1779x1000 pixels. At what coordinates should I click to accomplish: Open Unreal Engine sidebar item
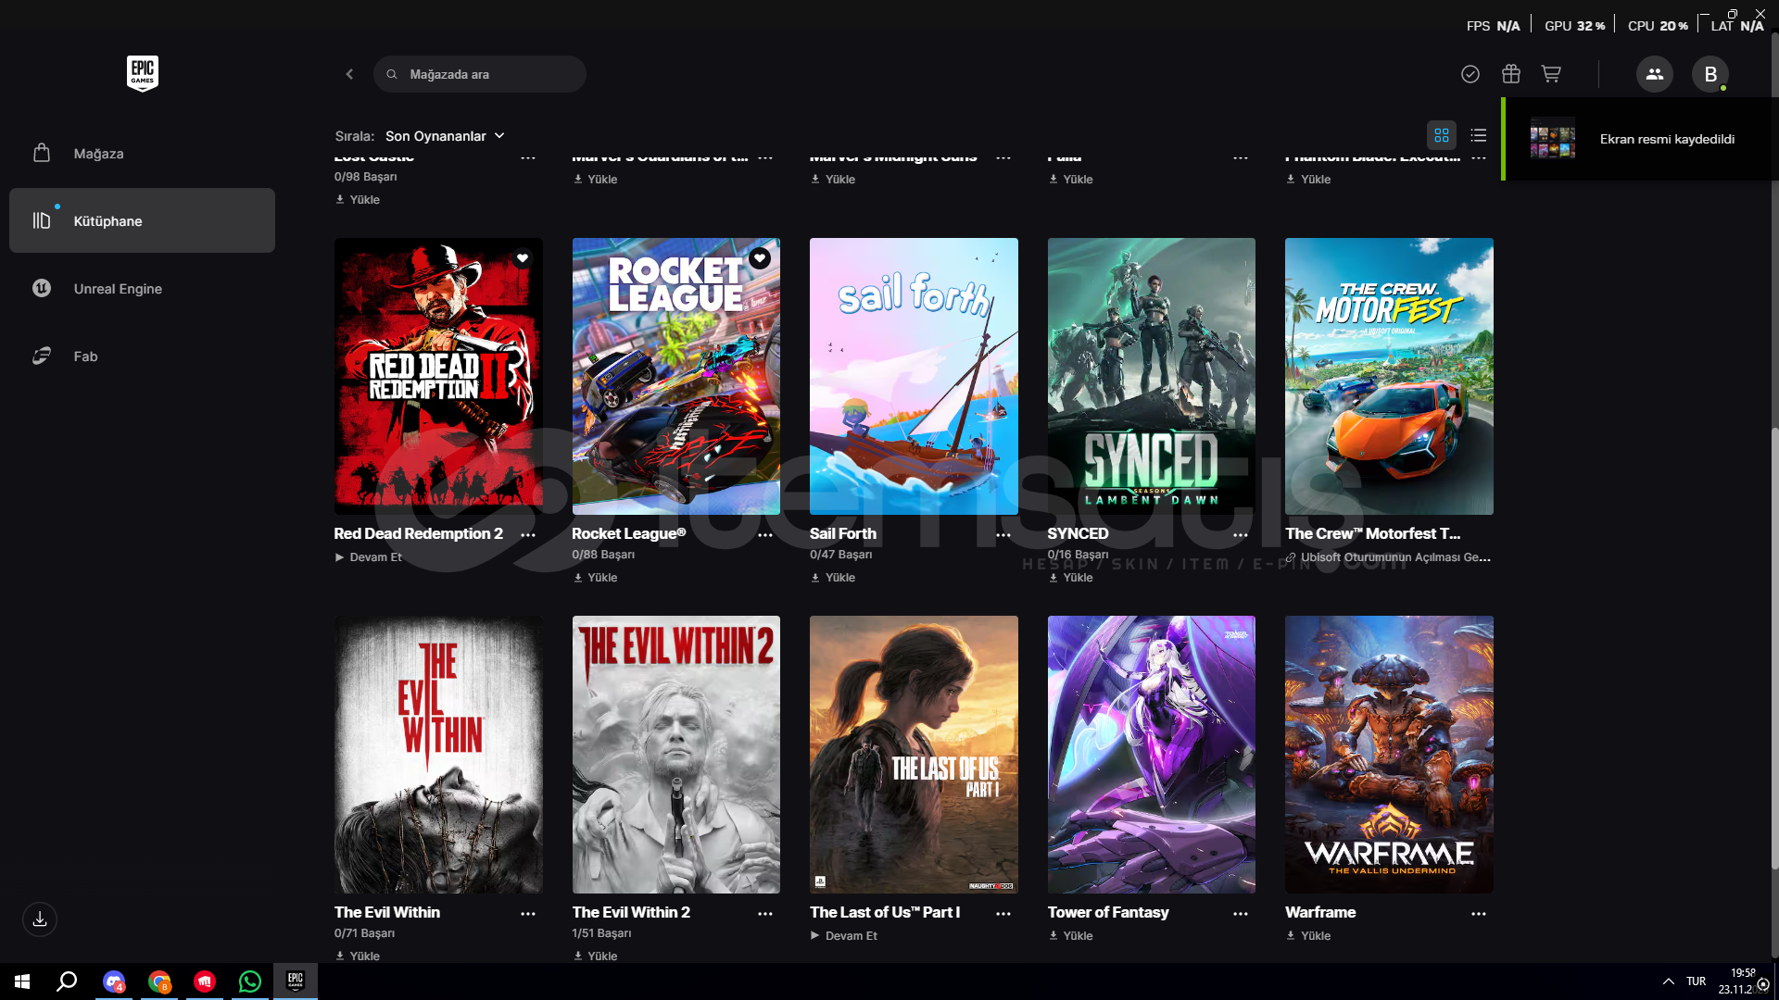click(118, 289)
